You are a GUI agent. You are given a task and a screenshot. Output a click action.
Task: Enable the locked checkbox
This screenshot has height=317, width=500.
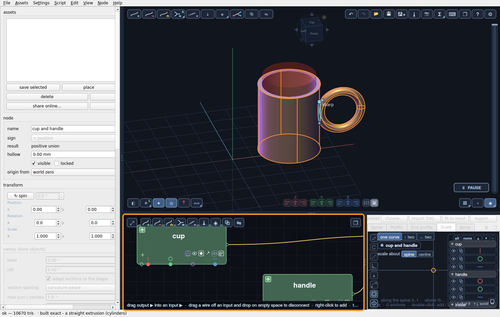point(57,163)
